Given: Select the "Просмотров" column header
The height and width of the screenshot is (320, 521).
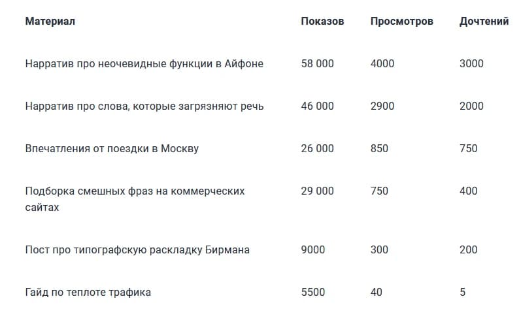Looking at the screenshot, I should point(401,22).
